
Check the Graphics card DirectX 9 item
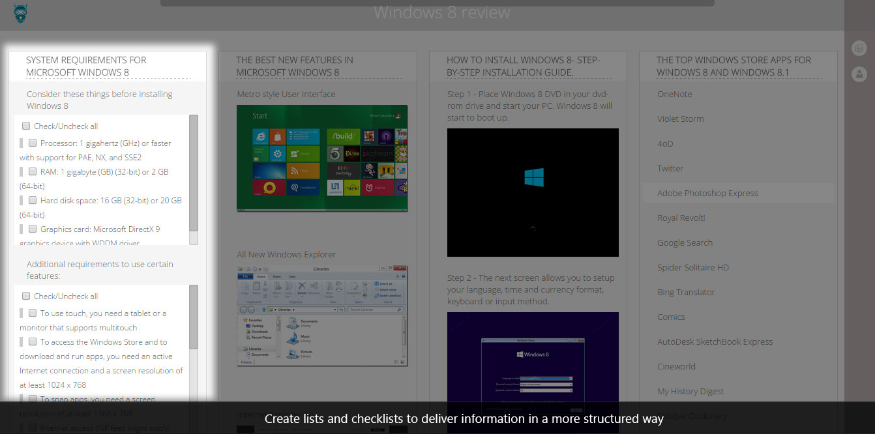(x=33, y=229)
